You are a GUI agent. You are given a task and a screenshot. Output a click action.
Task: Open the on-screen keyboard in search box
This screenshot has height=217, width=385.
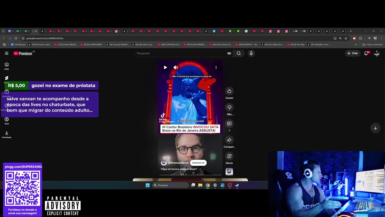(x=229, y=53)
